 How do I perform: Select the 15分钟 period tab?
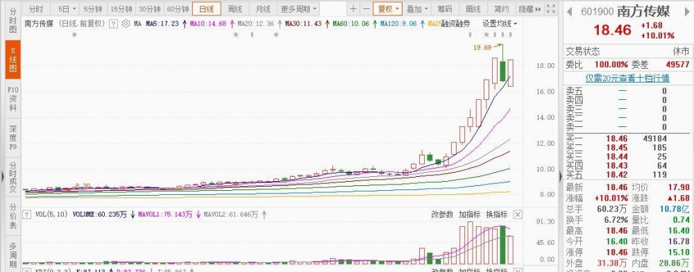tap(121, 9)
